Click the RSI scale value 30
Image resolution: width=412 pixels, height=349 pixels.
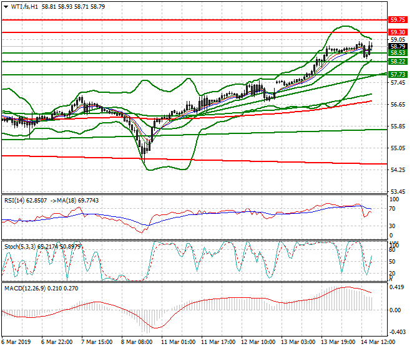[x=392, y=226]
